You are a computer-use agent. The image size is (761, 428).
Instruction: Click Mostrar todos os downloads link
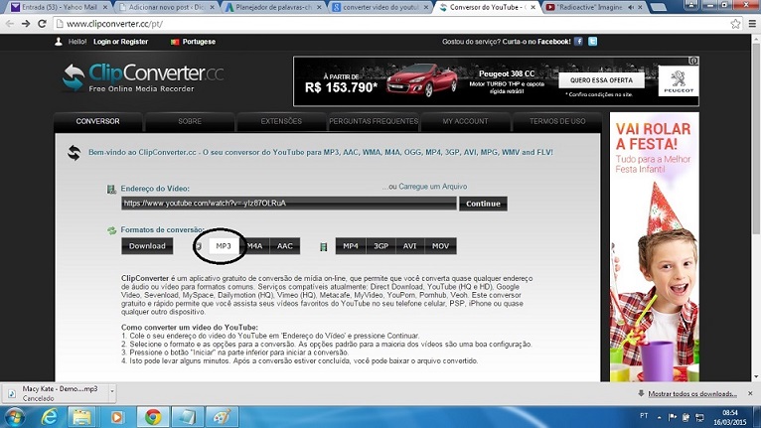tap(692, 393)
